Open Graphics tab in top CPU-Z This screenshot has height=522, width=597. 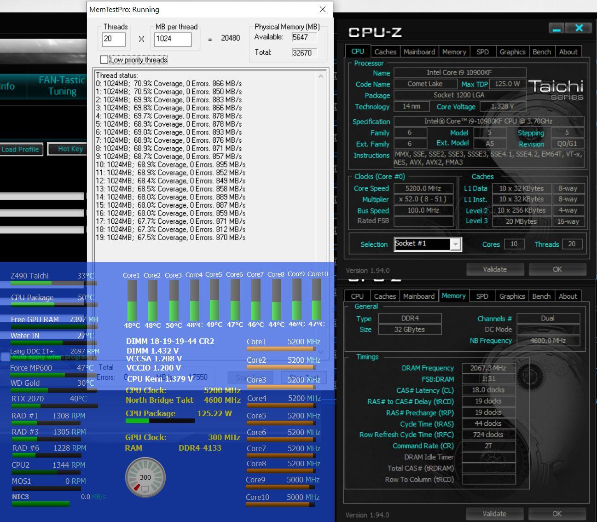click(x=512, y=52)
